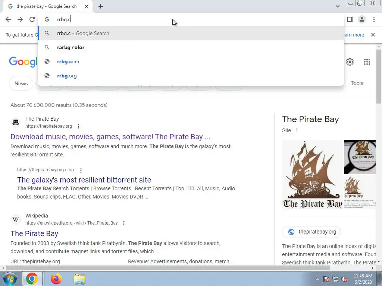
Task: Click the network tray icon
Action: [x=335, y=279]
